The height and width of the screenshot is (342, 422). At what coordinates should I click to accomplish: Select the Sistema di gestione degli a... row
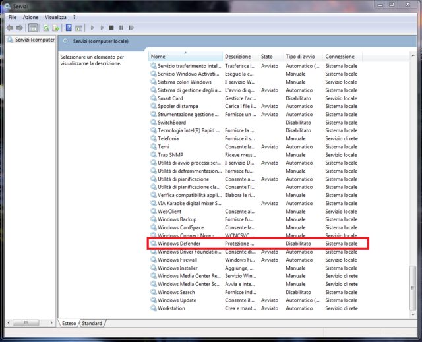(254, 90)
